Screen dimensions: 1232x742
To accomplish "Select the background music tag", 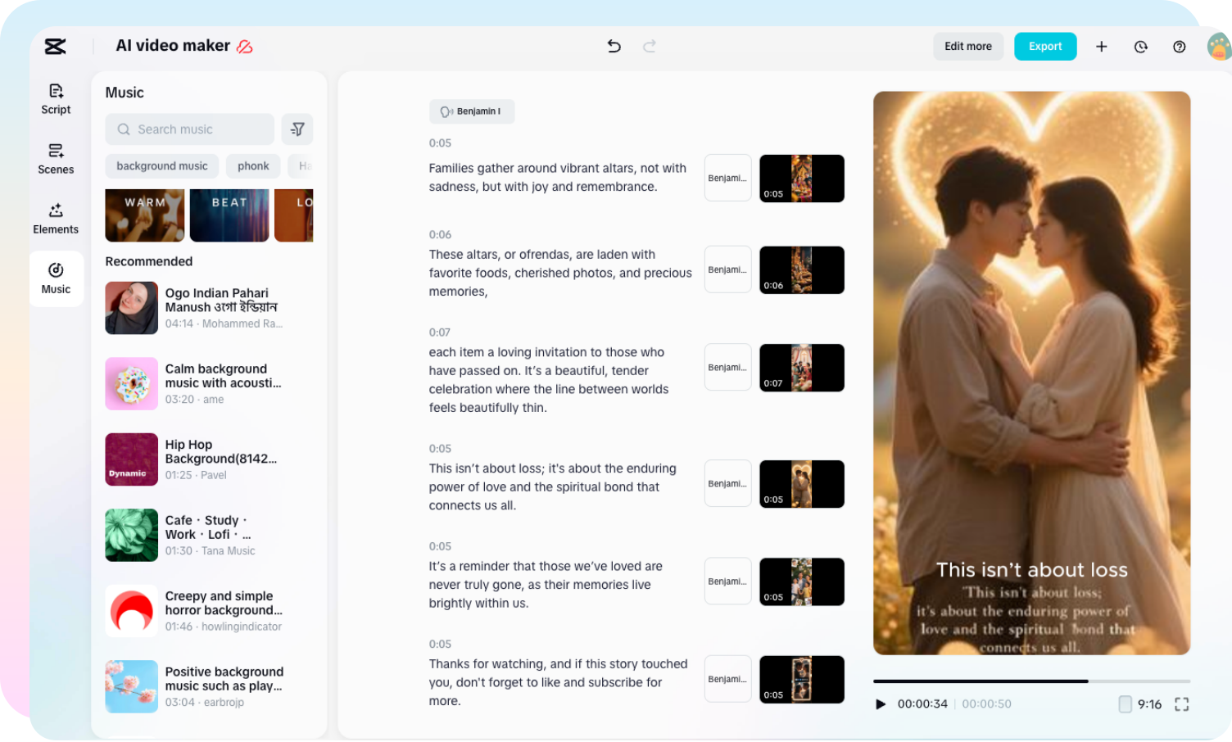I will 161,165.
